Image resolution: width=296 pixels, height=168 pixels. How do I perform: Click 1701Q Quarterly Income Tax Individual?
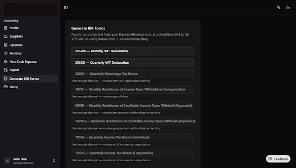click(133, 137)
